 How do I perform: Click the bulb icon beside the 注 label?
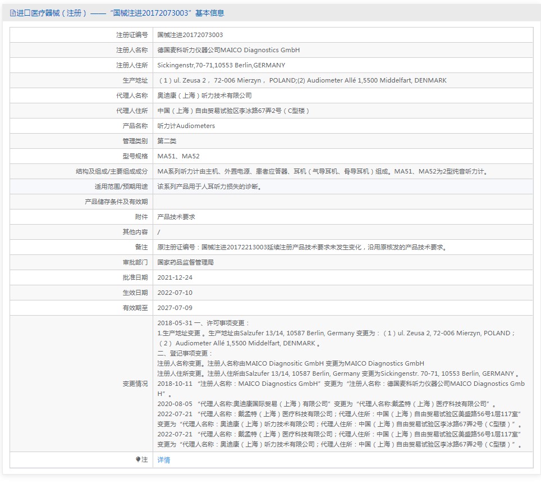coord(138,459)
